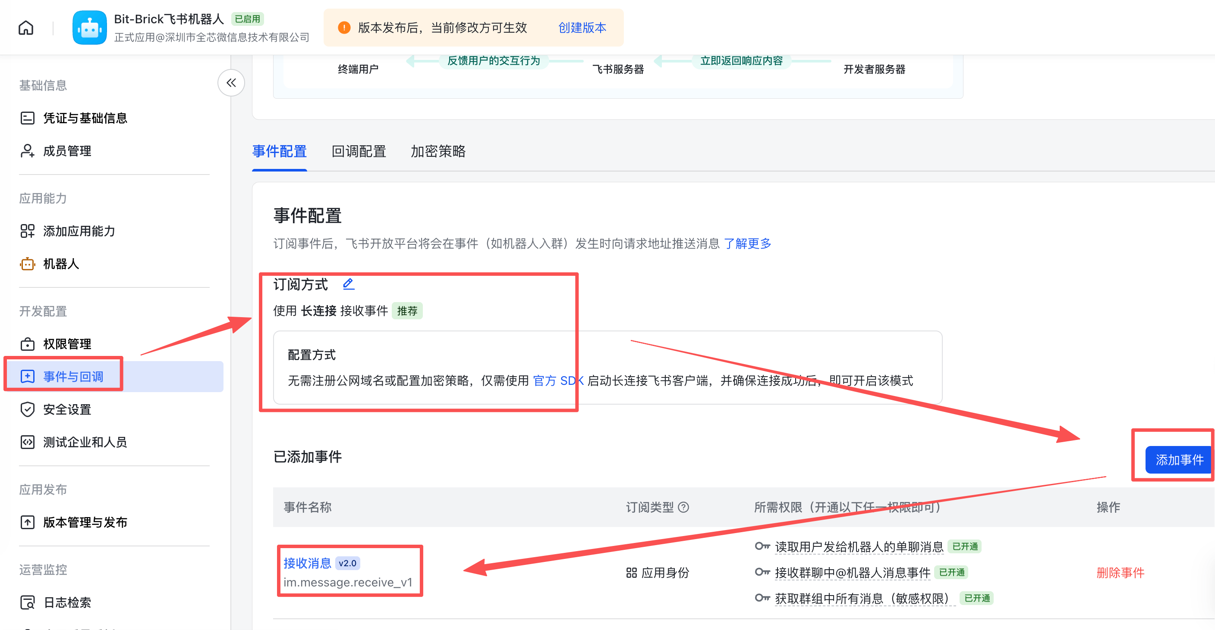Open the 了解更多 link

pyautogui.click(x=747, y=243)
